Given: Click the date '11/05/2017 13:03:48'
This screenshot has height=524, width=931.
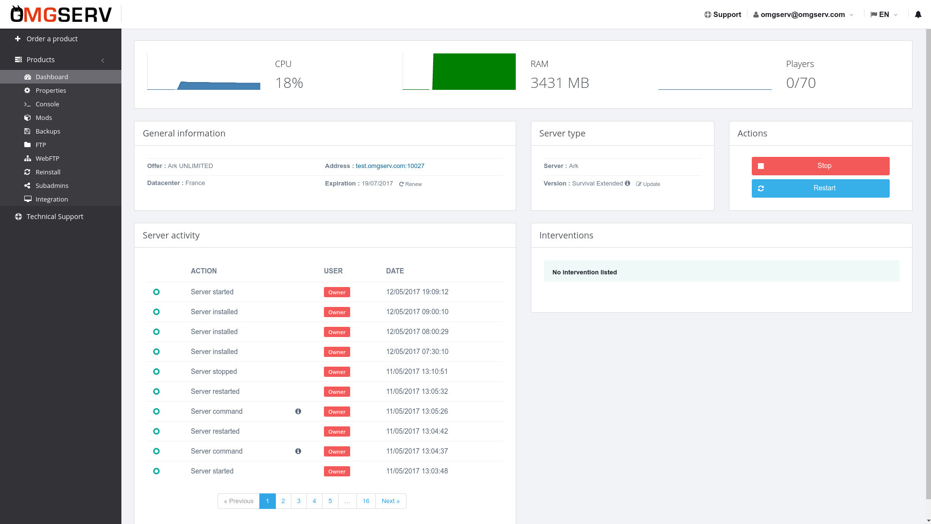Looking at the screenshot, I should [417, 471].
